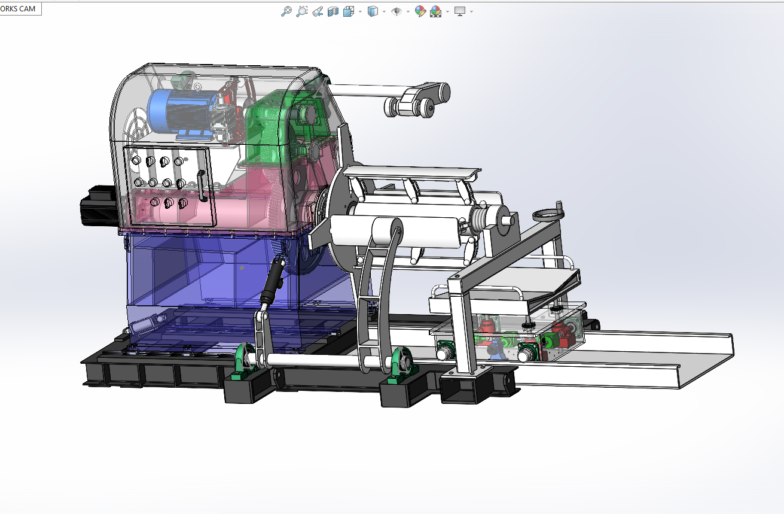Viewport: 784px width, 514px height.
Task: Click the Hide/Show Items eye icon
Action: (396, 11)
